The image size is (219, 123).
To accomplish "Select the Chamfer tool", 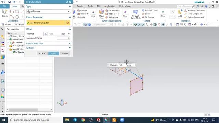I will (x=82, y=10).
